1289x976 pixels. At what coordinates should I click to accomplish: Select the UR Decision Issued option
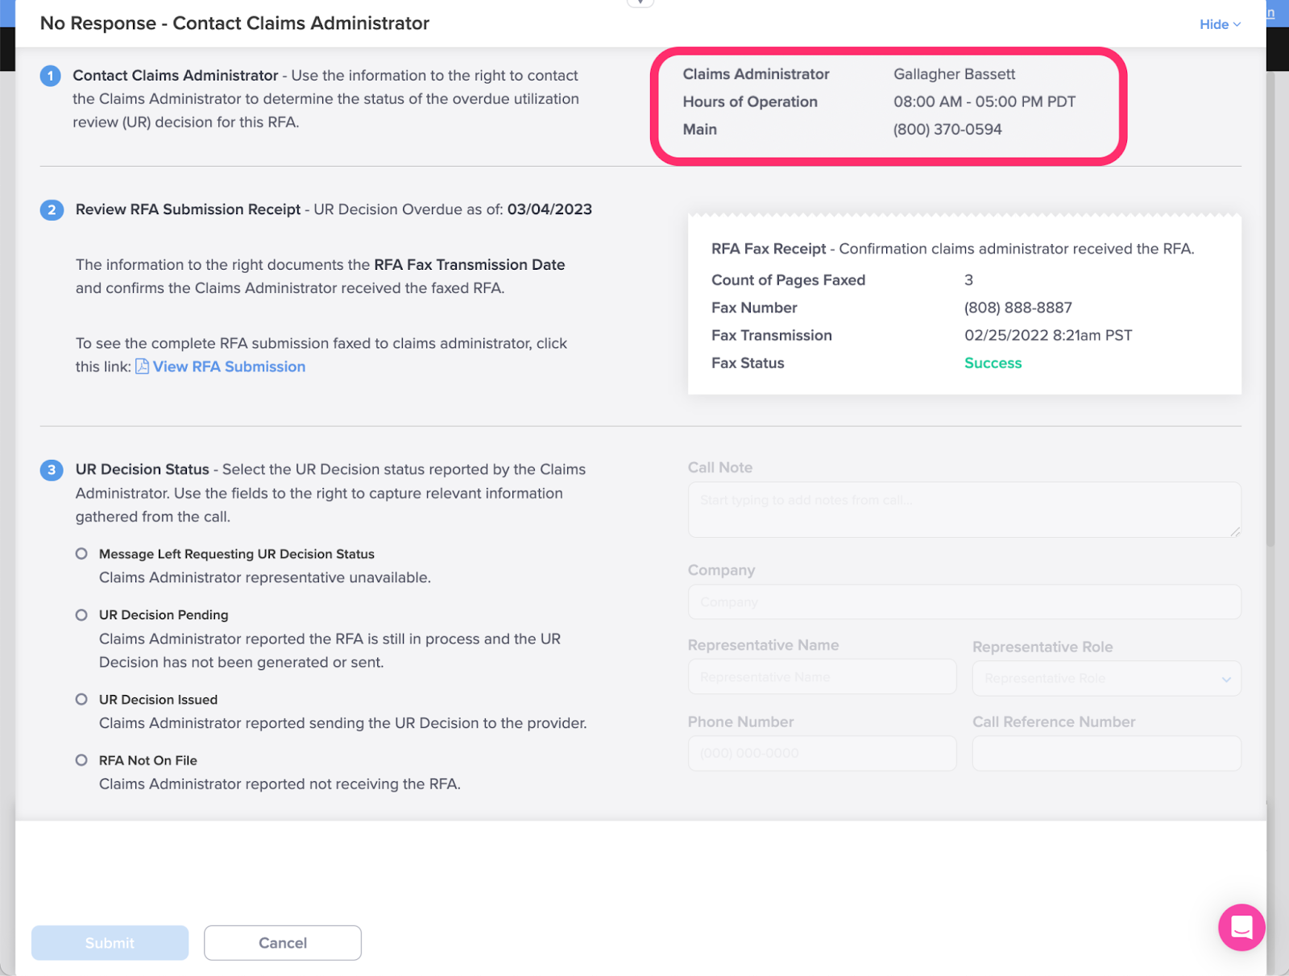click(x=81, y=699)
